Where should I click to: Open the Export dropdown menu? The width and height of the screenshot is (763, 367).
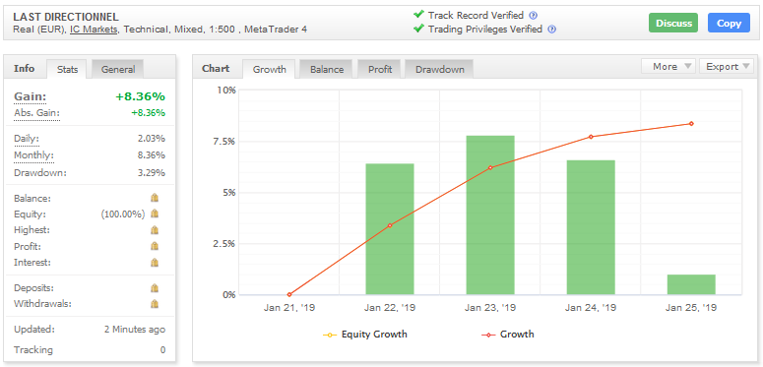[726, 67]
